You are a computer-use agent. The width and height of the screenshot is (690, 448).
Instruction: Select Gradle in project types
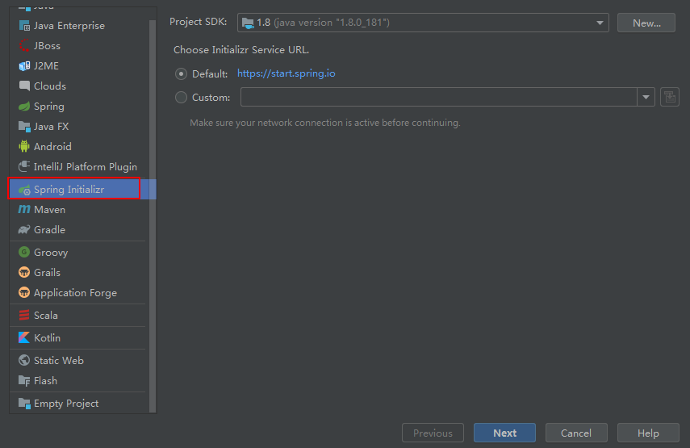(79, 230)
